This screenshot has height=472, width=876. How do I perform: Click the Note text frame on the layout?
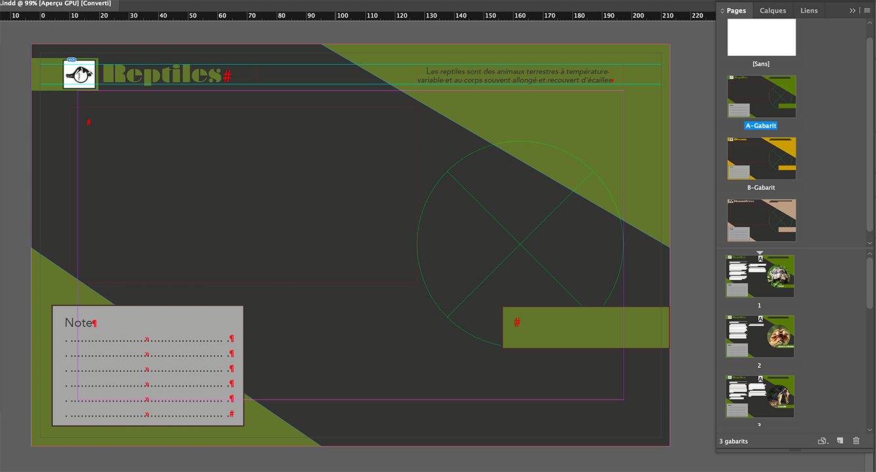coord(147,363)
